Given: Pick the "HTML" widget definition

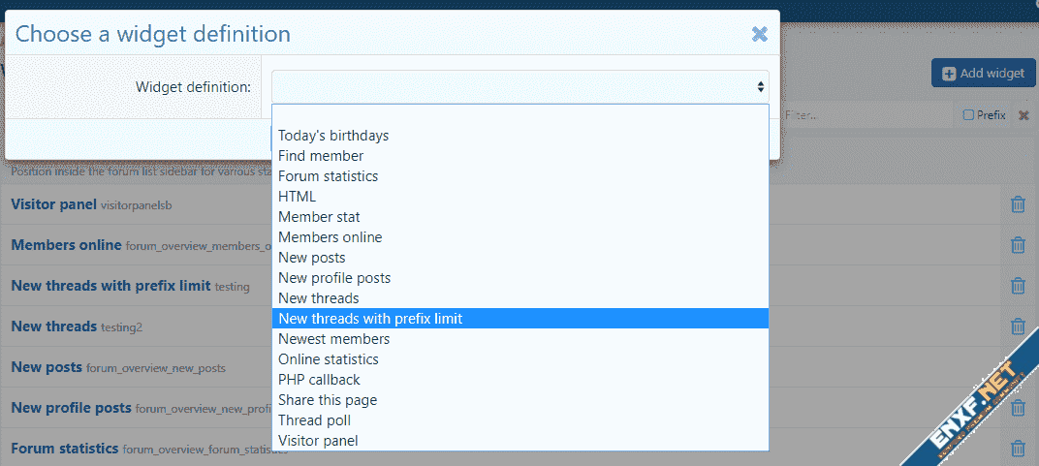Looking at the screenshot, I should point(297,197).
